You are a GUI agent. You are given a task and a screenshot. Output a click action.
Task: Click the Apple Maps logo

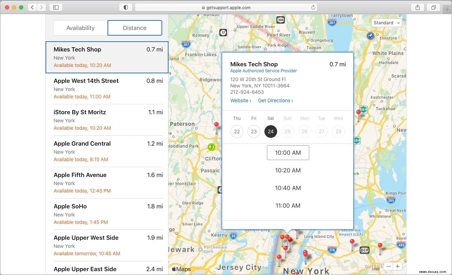tap(181, 269)
